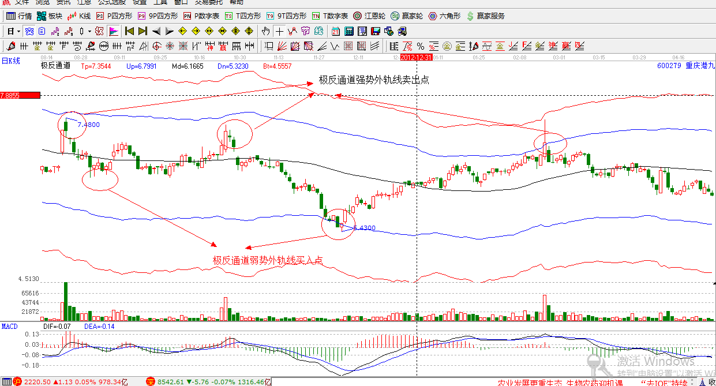Click the percent (%) drawing tool

[x=421, y=46]
